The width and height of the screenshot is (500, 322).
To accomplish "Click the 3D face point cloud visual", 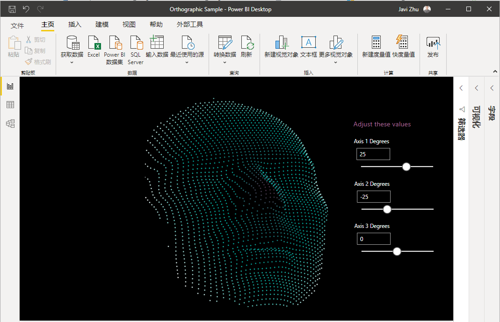I will point(236,203).
